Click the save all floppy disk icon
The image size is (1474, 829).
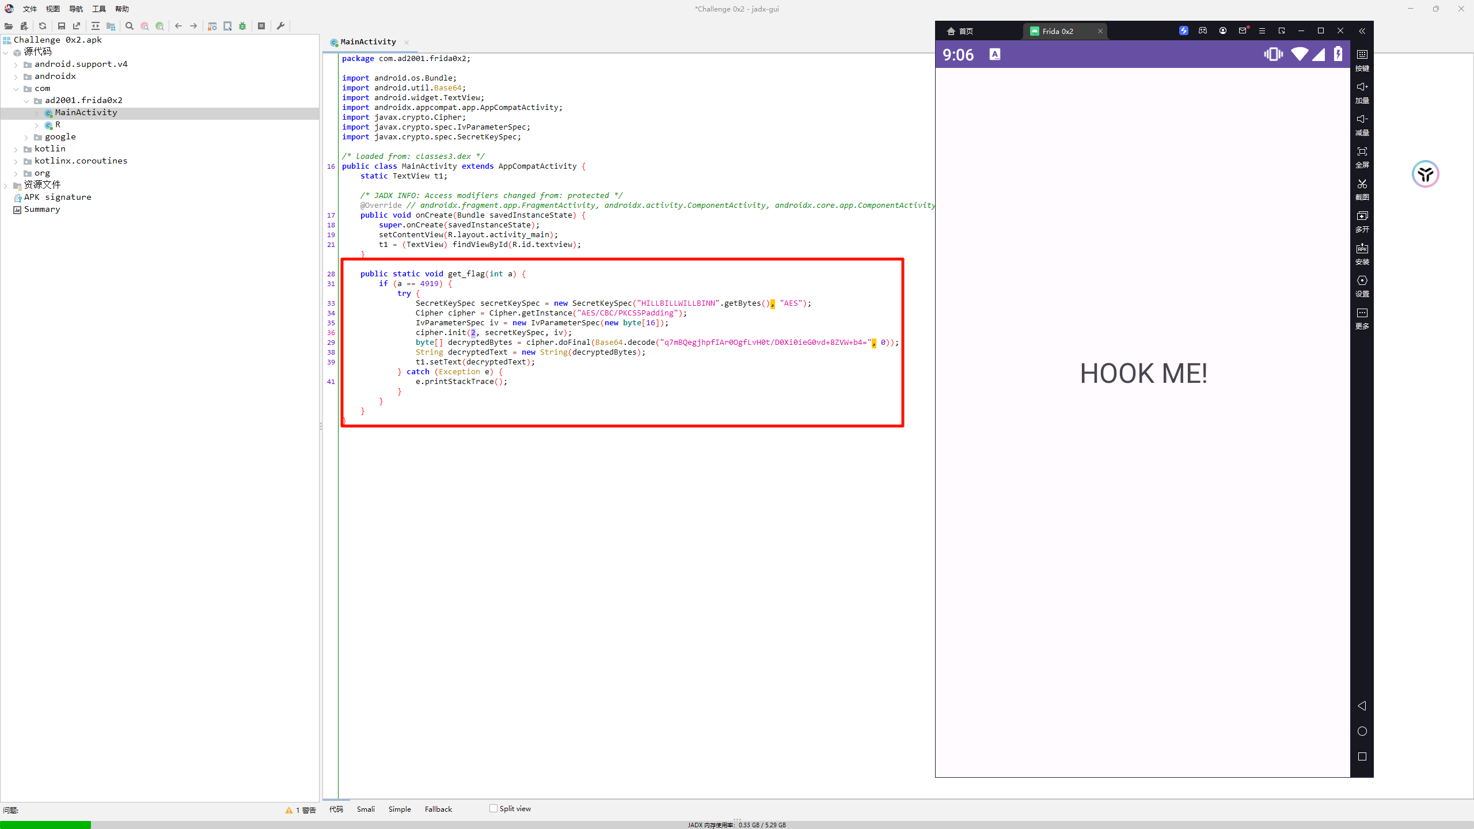(62, 26)
